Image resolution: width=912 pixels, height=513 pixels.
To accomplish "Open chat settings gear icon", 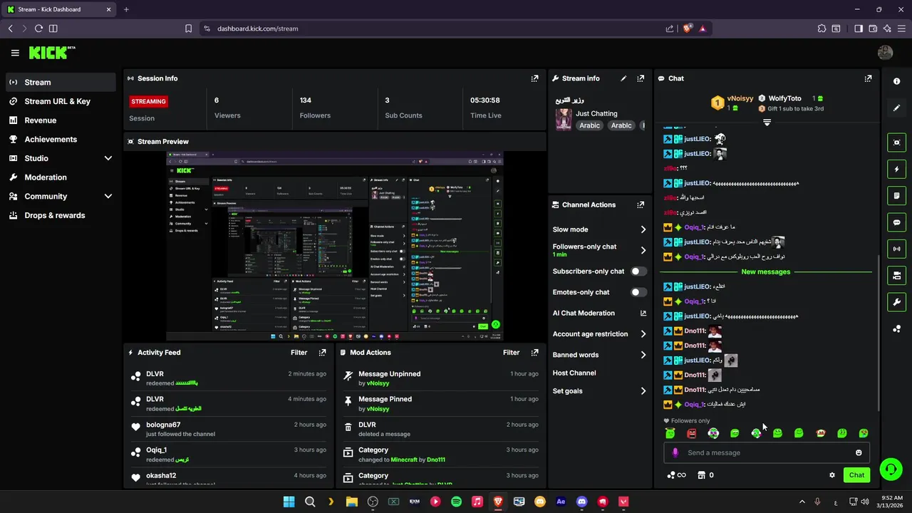I will pyautogui.click(x=831, y=475).
